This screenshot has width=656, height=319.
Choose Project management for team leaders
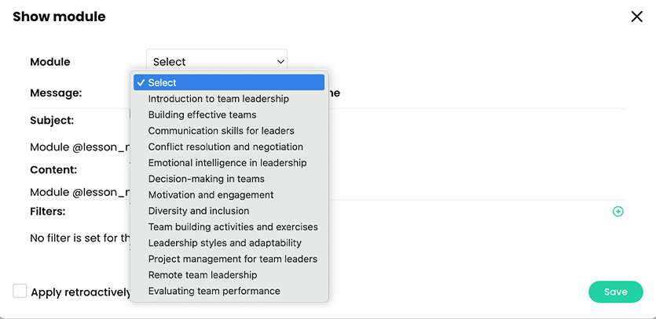233,259
